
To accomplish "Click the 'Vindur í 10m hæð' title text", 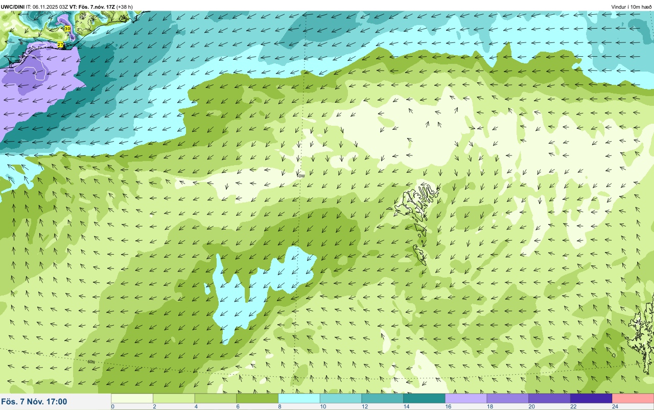I will [x=632, y=7].
